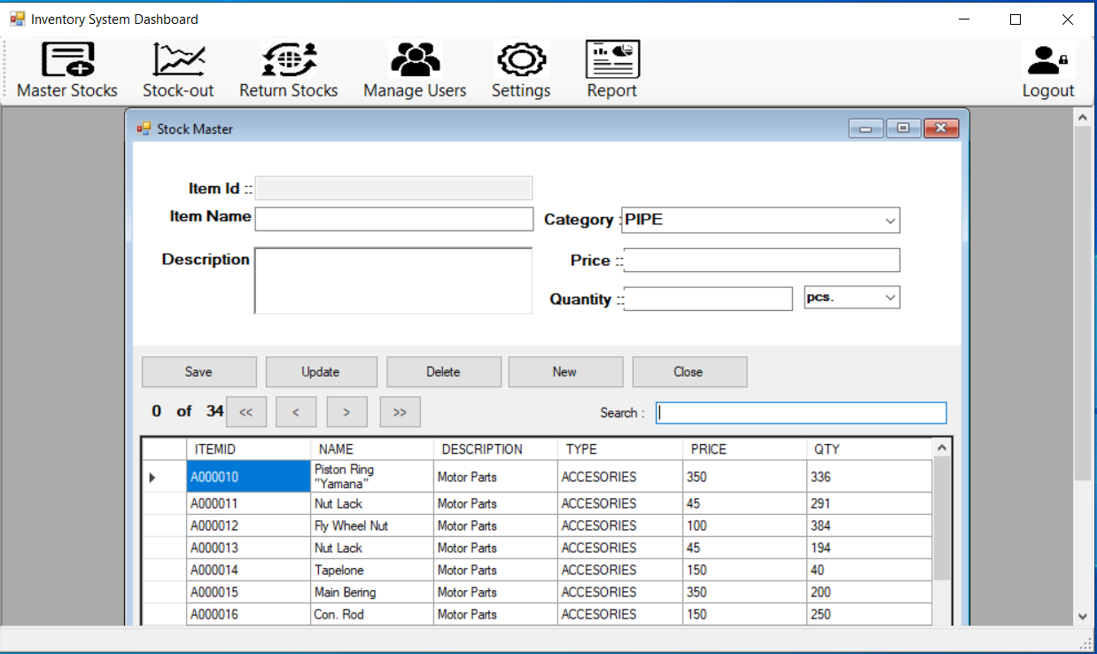Click inside the Search text field
This screenshot has height=654, width=1097.
(801, 413)
